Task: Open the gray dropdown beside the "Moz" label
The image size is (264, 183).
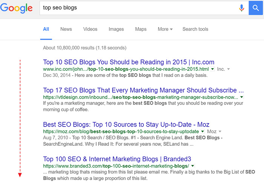Action: (x=220, y=131)
